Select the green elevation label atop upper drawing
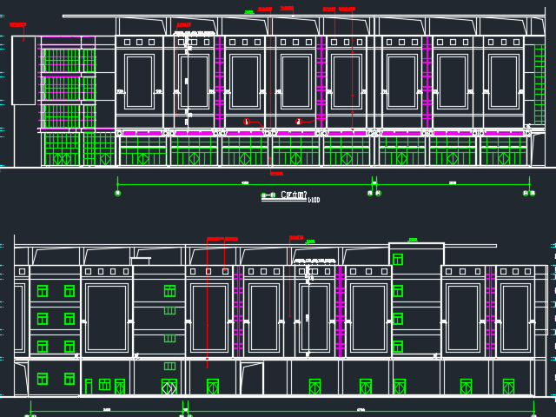The image size is (556, 417). pos(249,12)
